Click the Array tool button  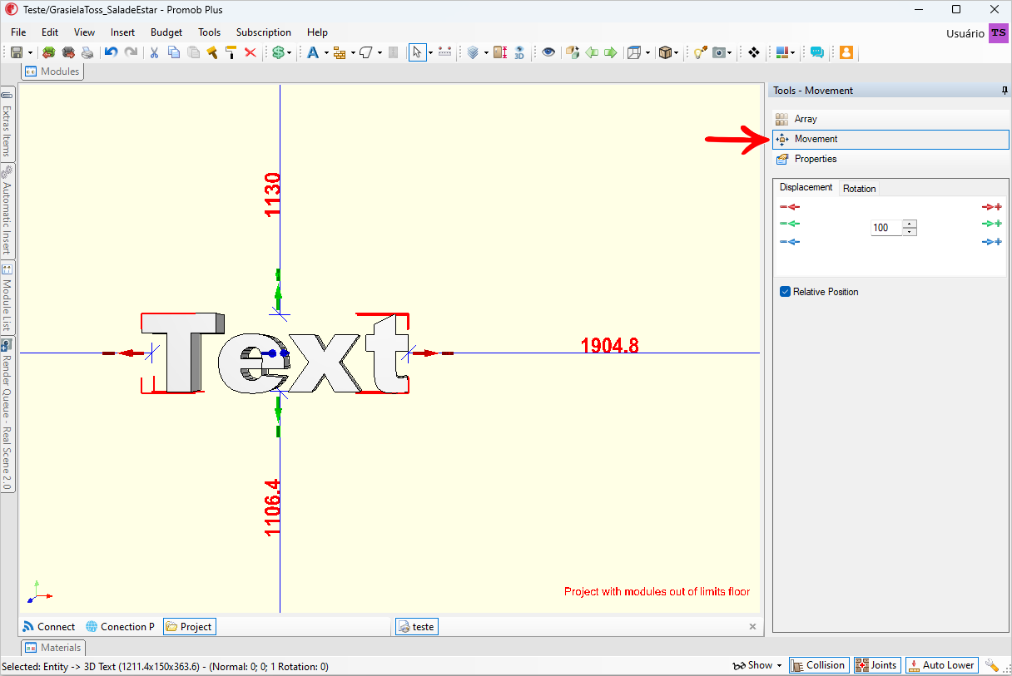(890, 119)
